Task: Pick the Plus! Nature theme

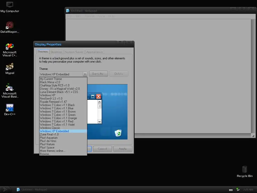Action: click(63, 144)
